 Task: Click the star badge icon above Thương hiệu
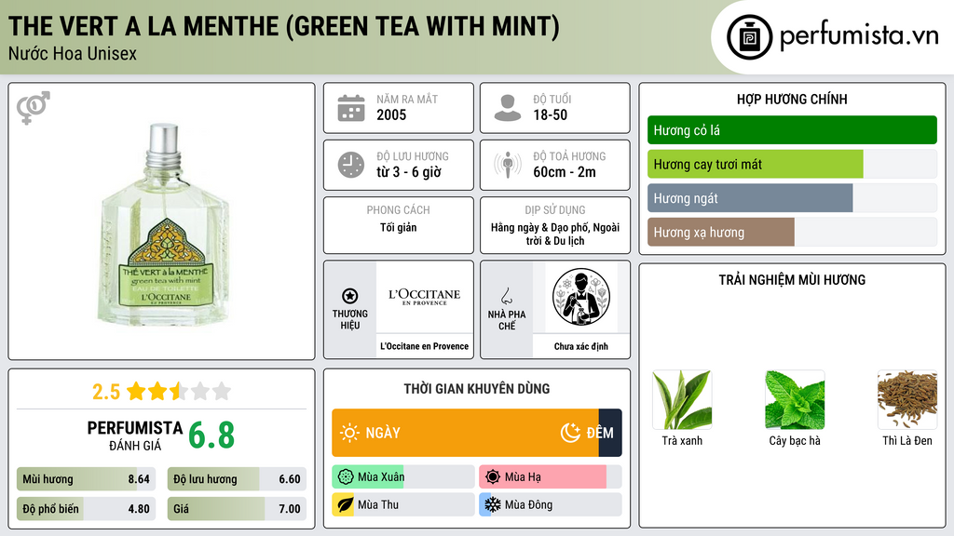(x=350, y=296)
